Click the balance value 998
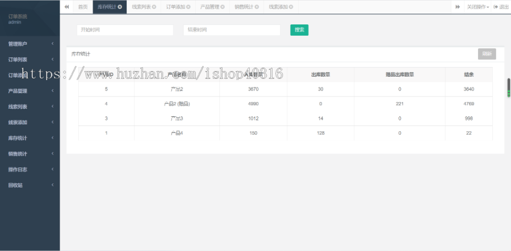Image resolution: width=511 pixels, height=251 pixels. (468, 118)
